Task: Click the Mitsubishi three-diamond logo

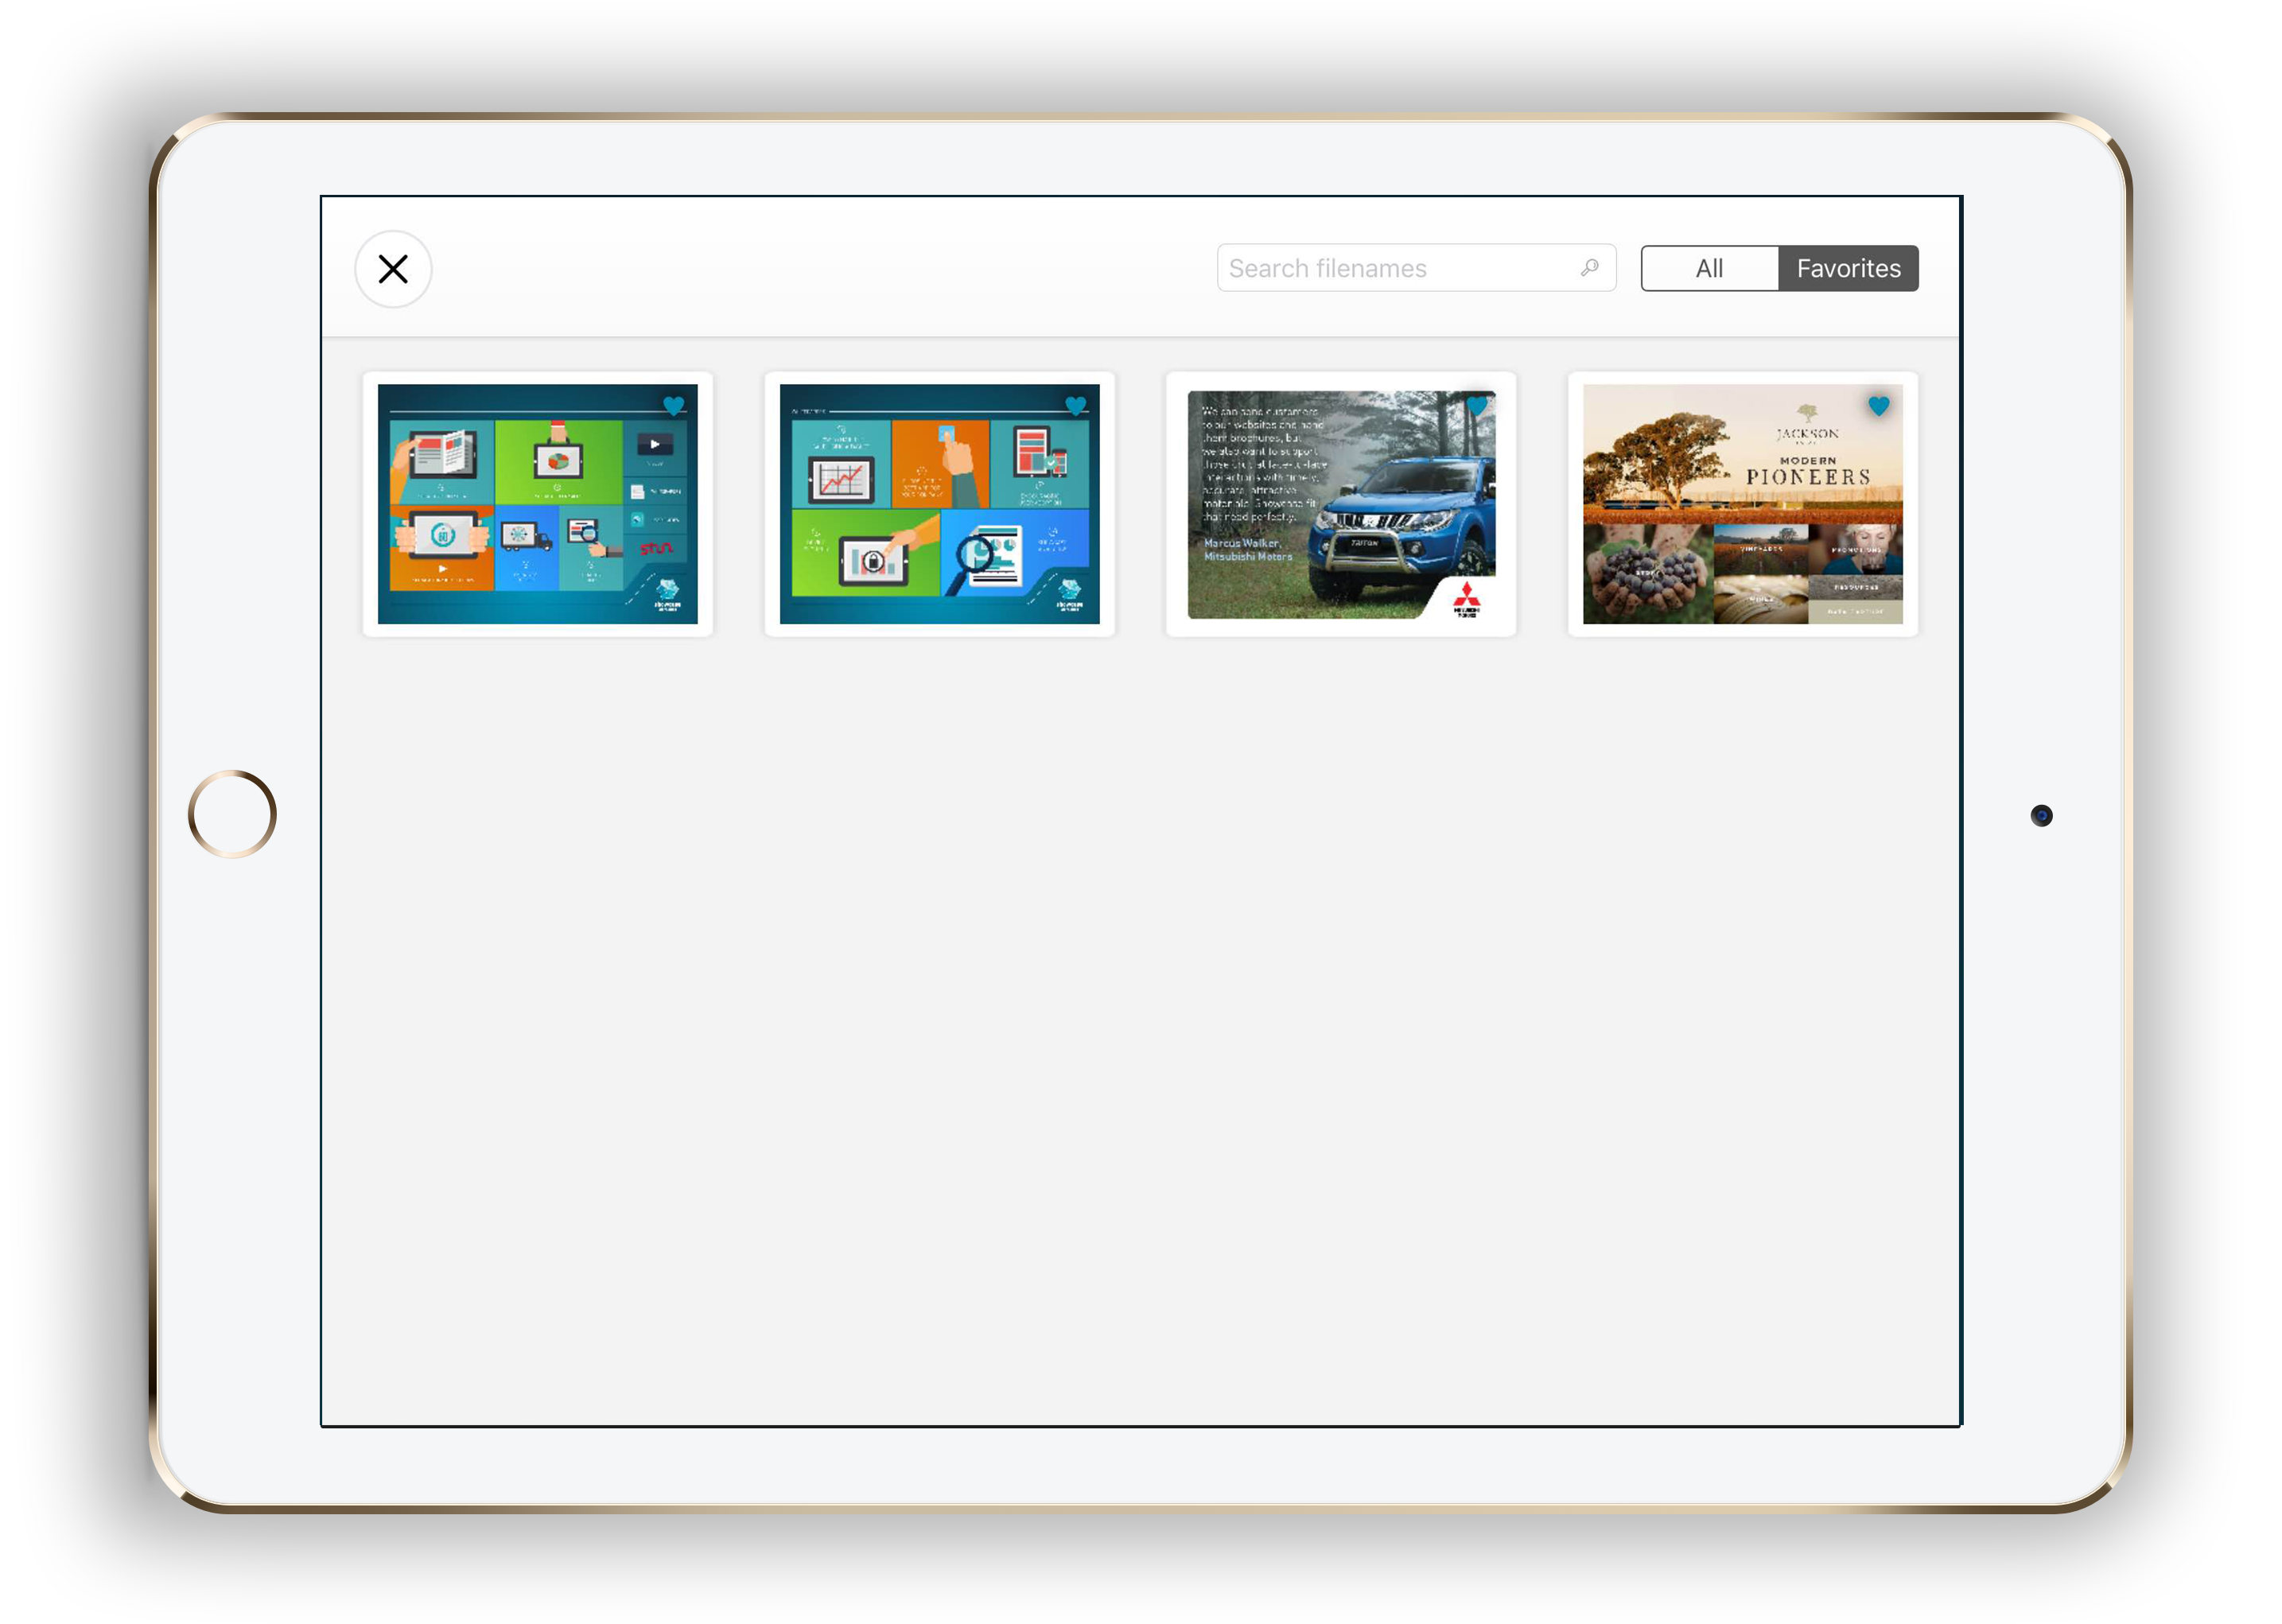Action: click(x=1466, y=597)
